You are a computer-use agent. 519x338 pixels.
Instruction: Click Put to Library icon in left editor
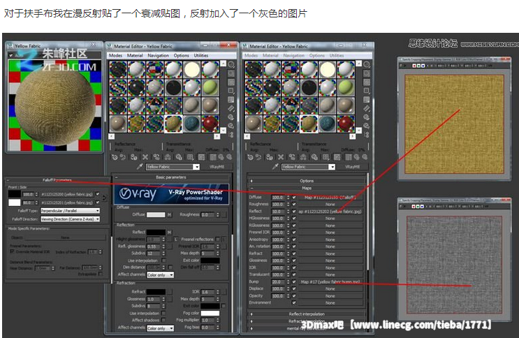click(179, 157)
